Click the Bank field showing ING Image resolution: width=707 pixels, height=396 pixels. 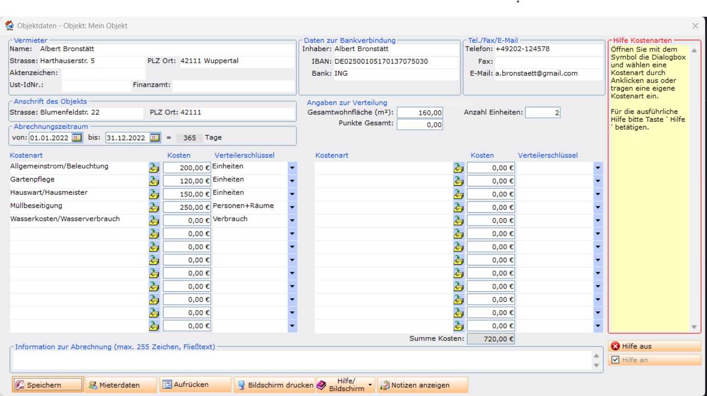396,73
